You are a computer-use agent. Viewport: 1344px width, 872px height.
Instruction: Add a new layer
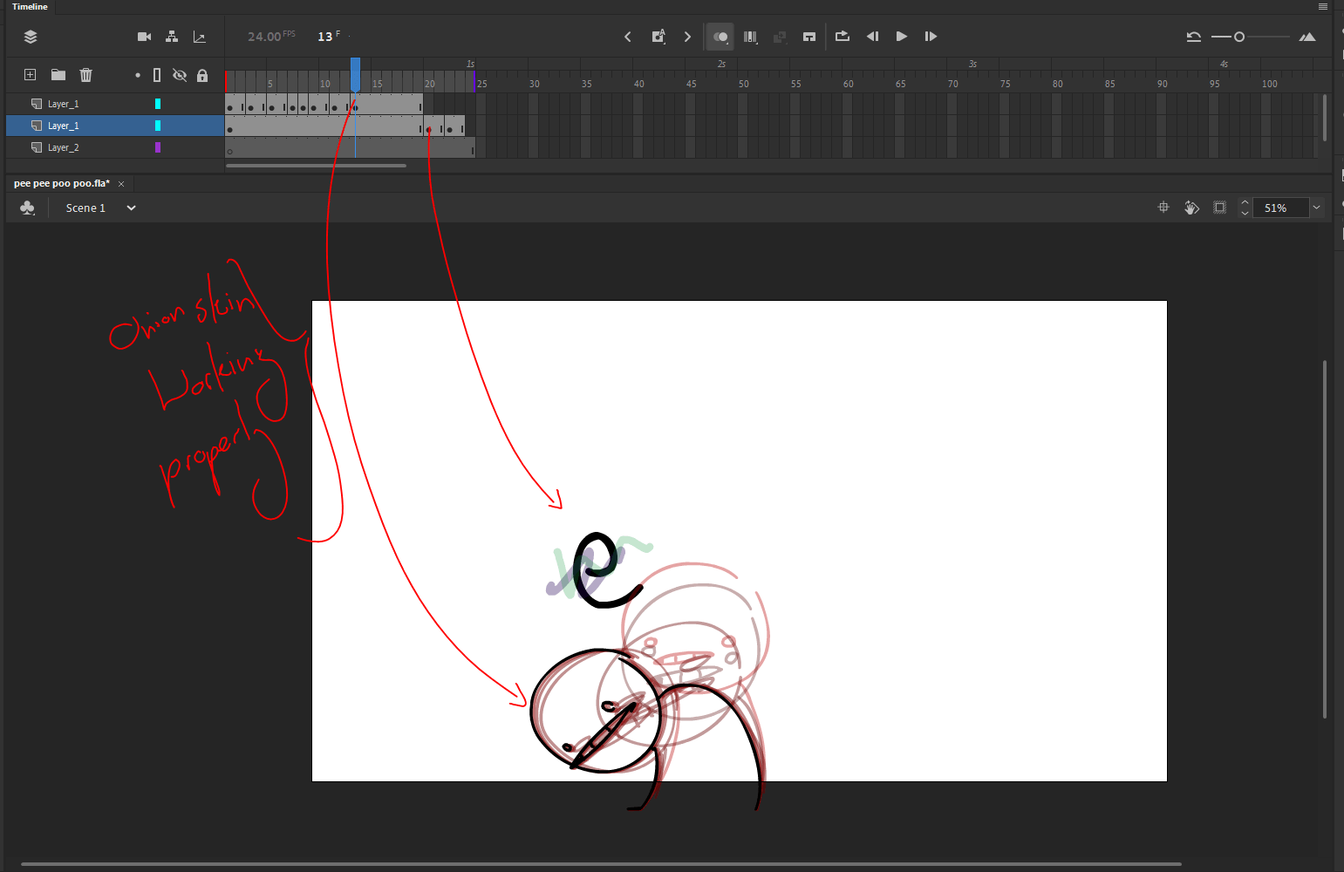30,75
